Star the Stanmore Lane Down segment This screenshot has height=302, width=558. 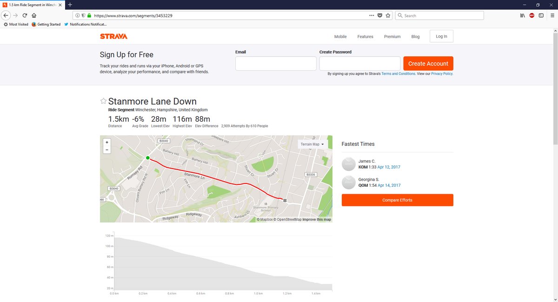103,101
